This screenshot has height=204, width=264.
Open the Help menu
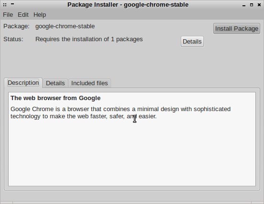(40, 15)
